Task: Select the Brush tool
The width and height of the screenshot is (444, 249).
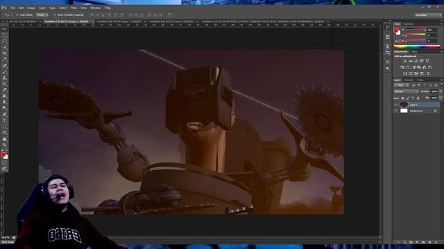Action: click(x=4, y=72)
